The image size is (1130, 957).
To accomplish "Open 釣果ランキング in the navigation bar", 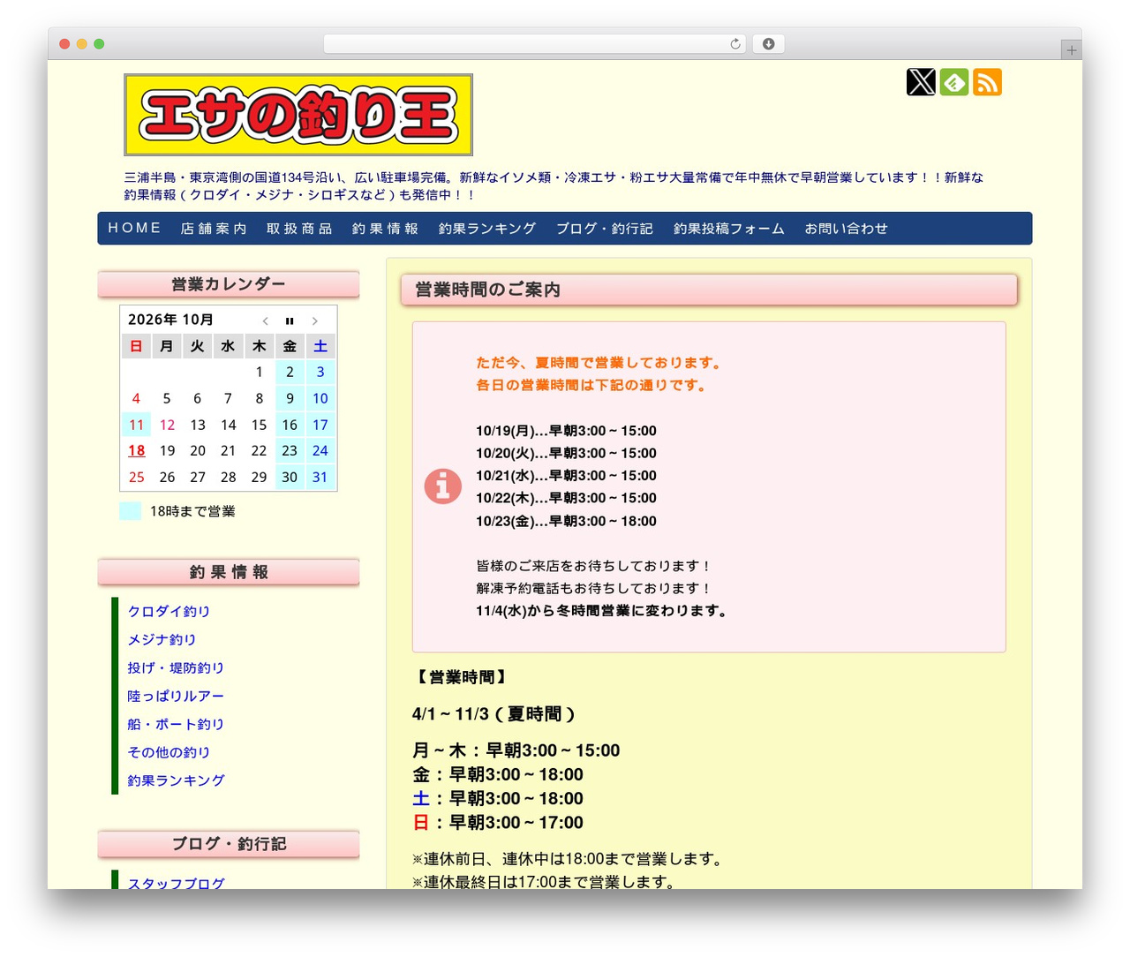I will coord(487,229).
